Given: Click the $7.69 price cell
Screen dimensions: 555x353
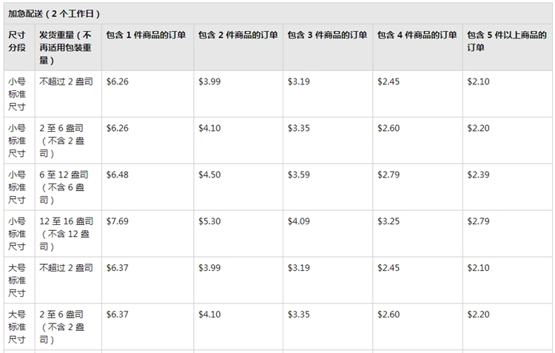Looking at the screenshot, I should click(x=118, y=221).
